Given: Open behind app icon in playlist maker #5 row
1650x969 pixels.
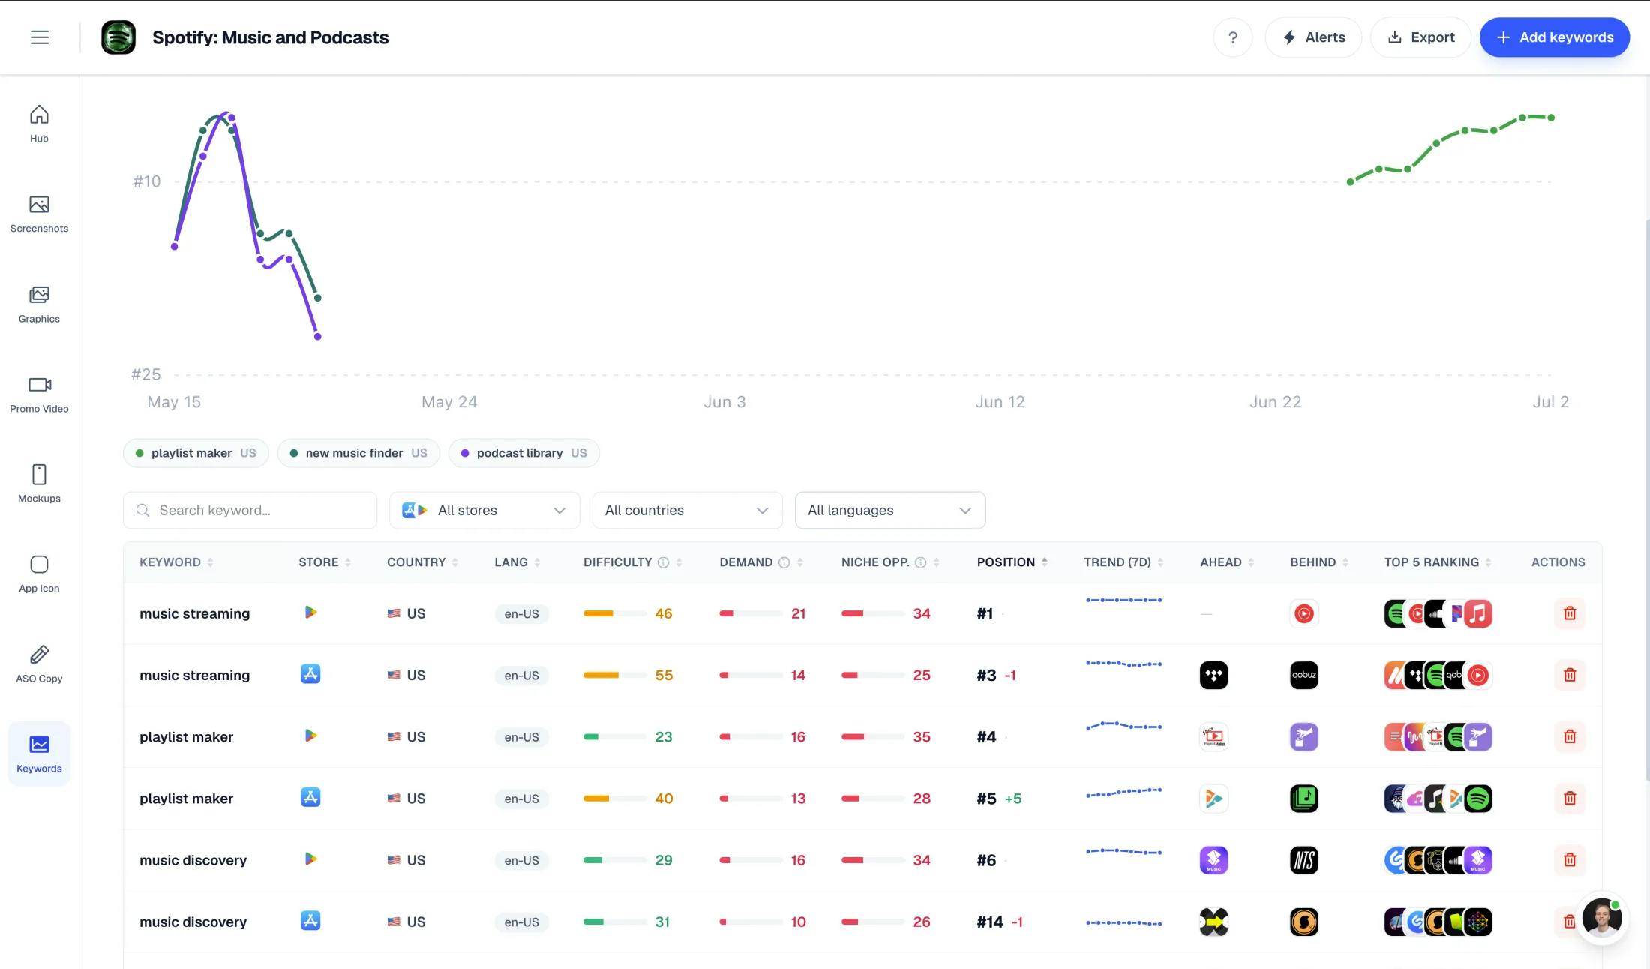Looking at the screenshot, I should (1304, 798).
